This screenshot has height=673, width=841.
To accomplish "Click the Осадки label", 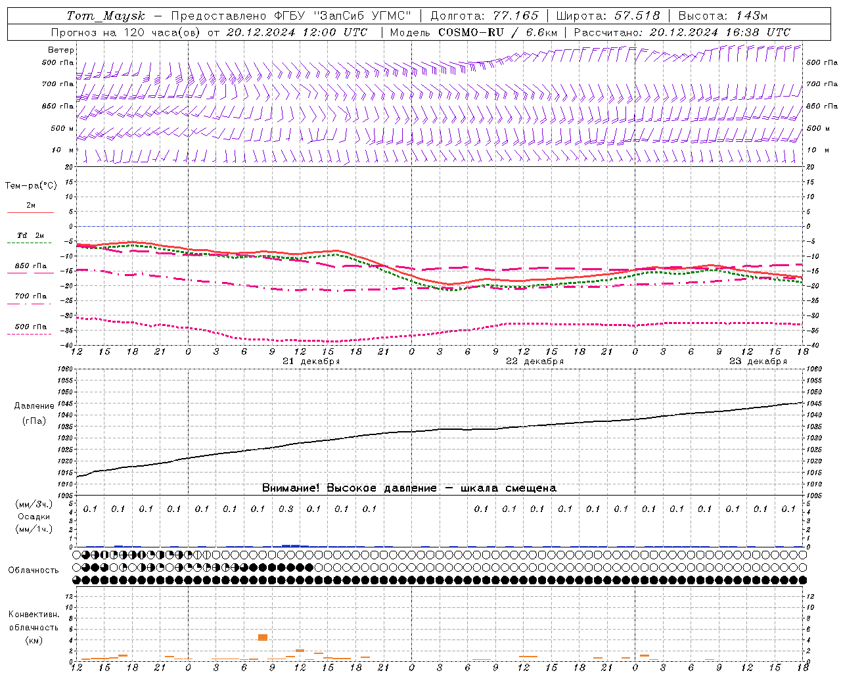I will [x=34, y=517].
